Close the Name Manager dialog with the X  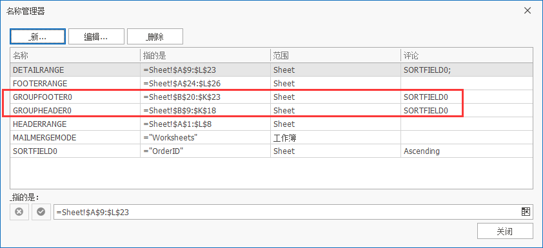pos(528,11)
